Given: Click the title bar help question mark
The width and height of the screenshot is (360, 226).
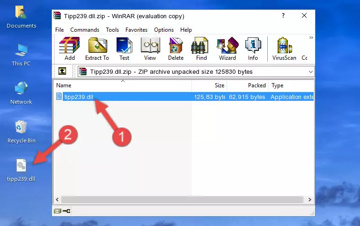Looking at the screenshot, I should [x=283, y=15].
